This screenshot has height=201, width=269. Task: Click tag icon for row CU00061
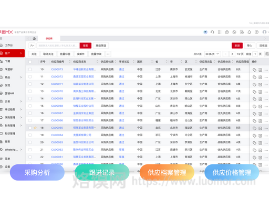254,158
